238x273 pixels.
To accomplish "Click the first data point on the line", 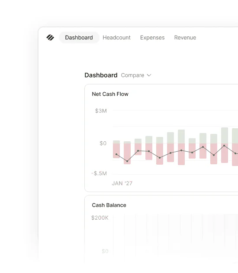I will point(116,154).
